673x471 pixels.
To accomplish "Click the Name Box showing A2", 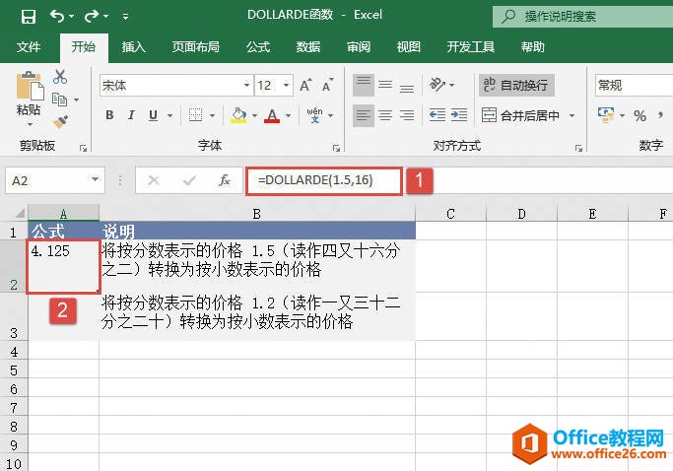I will tap(55, 180).
